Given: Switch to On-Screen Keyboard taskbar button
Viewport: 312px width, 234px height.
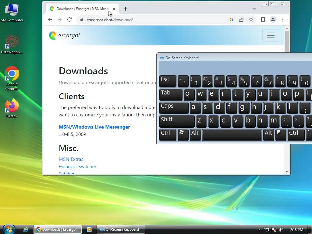Looking at the screenshot, I should [x=121, y=229].
